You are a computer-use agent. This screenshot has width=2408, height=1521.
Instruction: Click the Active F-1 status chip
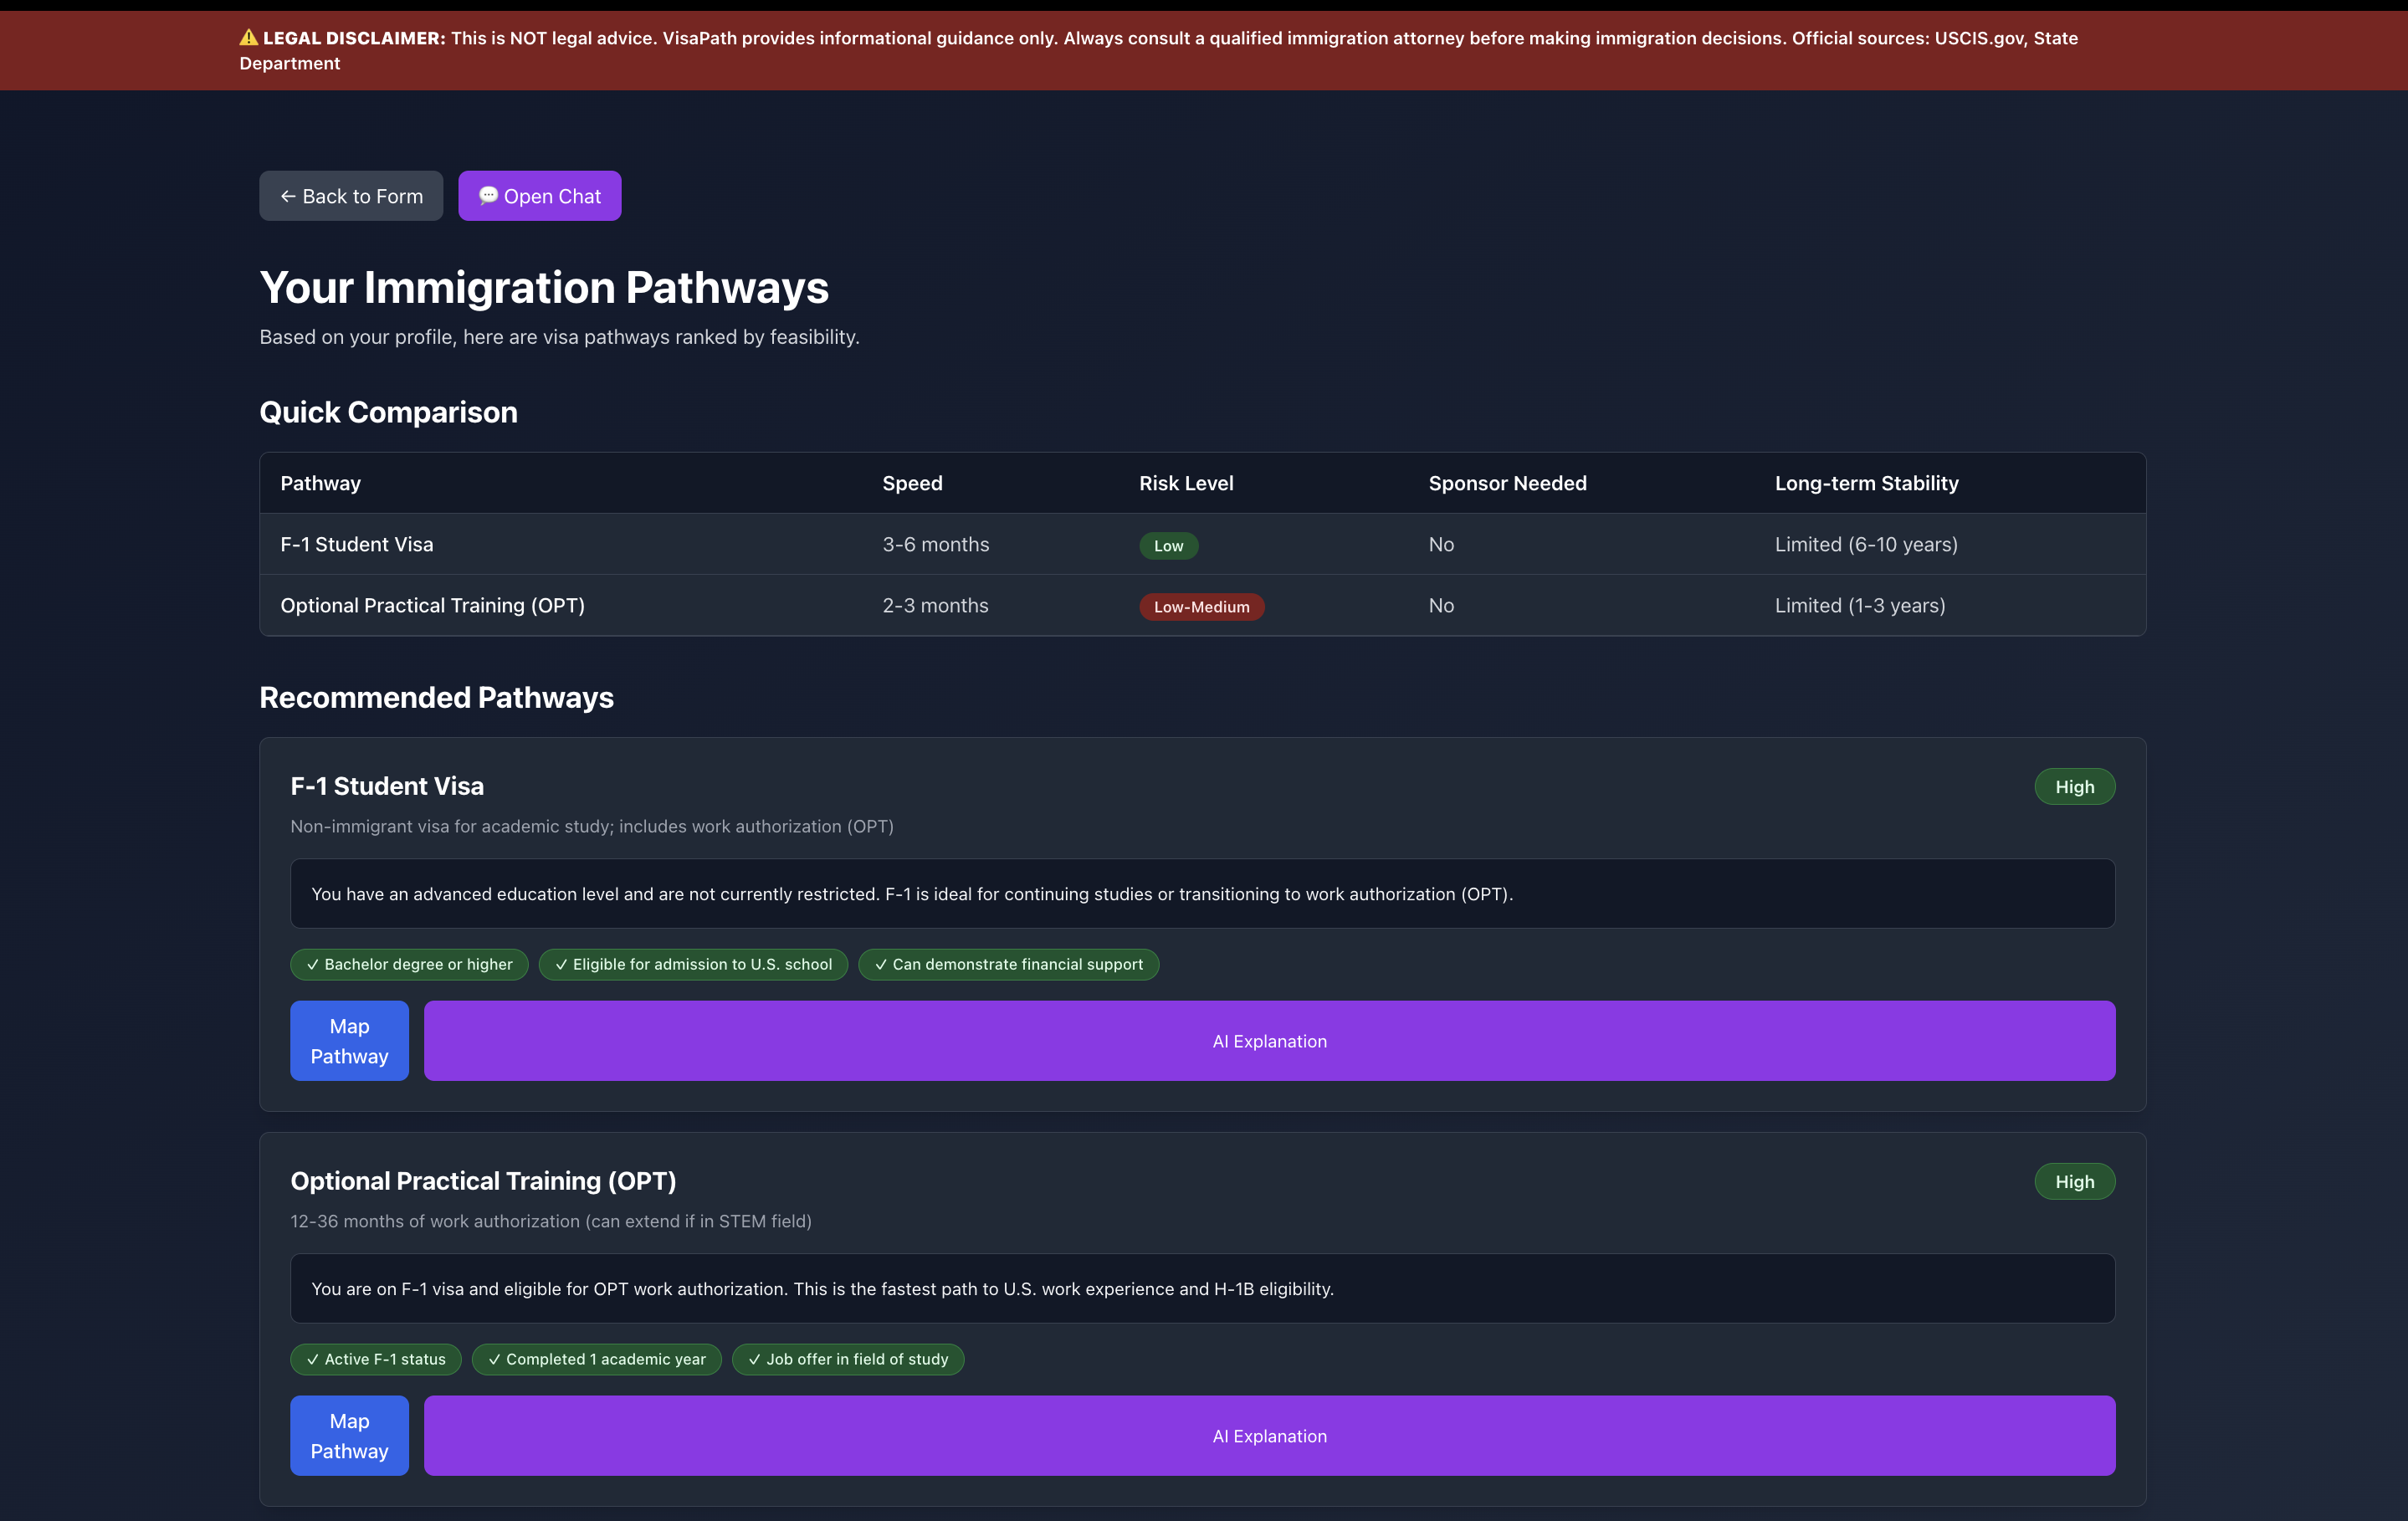[x=376, y=1359]
